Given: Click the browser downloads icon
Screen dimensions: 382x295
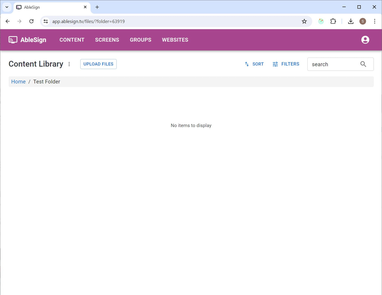Looking at the screenshot, I should [x=351, y=21].
